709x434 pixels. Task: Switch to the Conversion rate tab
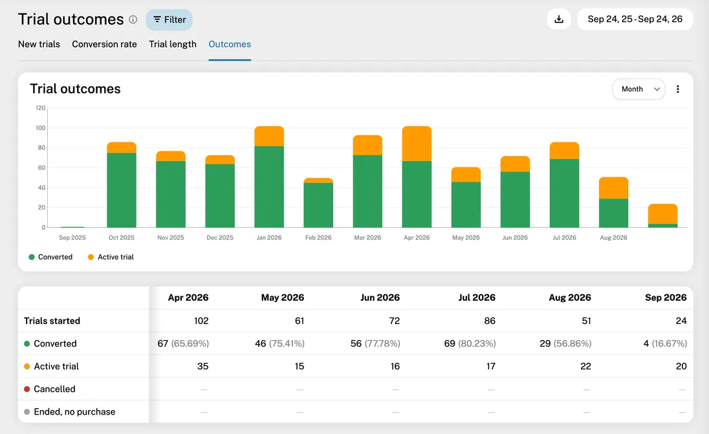tap(104, 44)
